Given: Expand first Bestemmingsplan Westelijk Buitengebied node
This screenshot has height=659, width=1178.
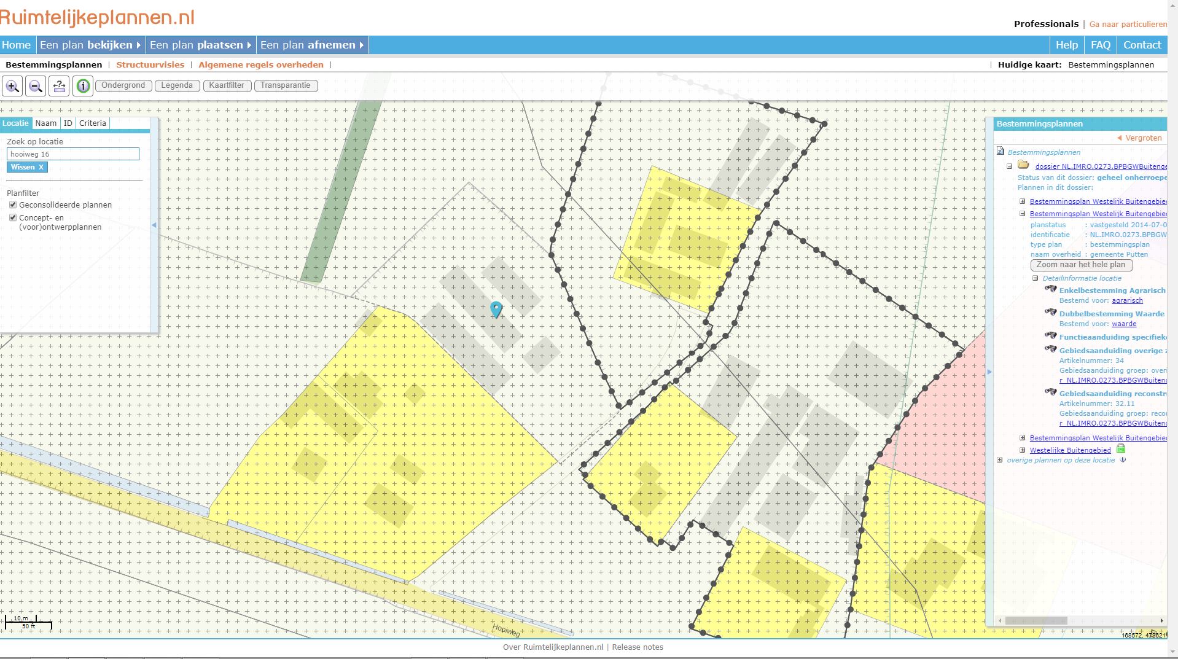Looking at the screenshot, I should point(1023,201).
